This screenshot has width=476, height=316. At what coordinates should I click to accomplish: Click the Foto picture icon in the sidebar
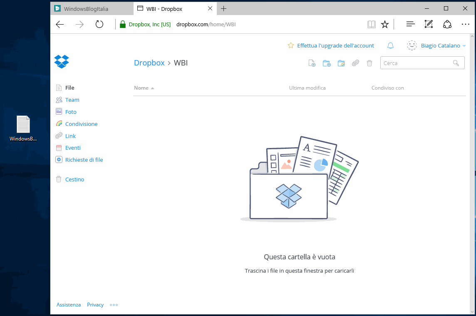59,112
